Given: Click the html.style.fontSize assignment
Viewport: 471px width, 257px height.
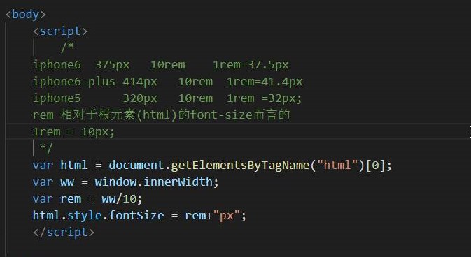Looking at the screenshot, I should tap(139, 216).
